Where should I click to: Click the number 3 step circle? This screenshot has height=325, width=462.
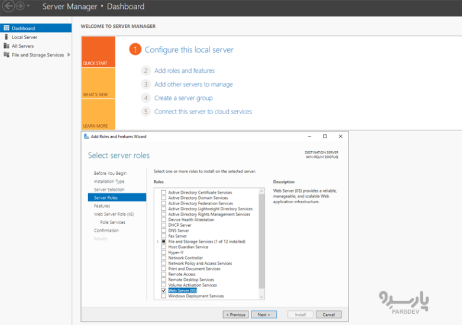coord(146,84)
